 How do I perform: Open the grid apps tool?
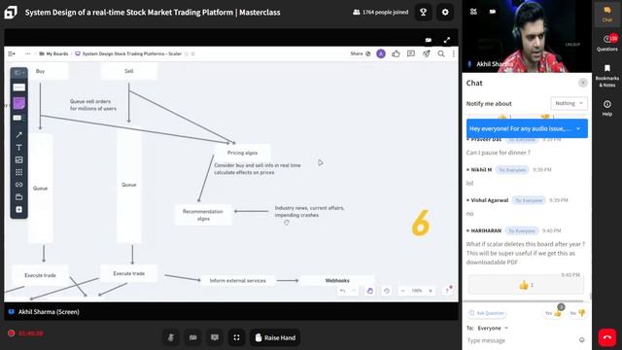click(19, 172)
